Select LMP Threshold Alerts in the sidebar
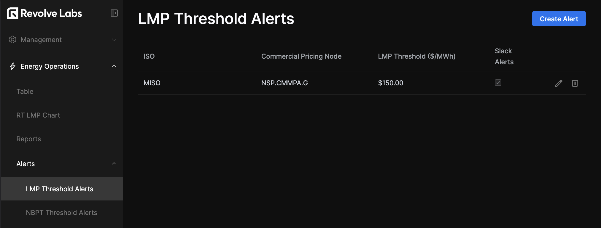Viewport: 601px width, 228px height. click(x=59, y=189)
